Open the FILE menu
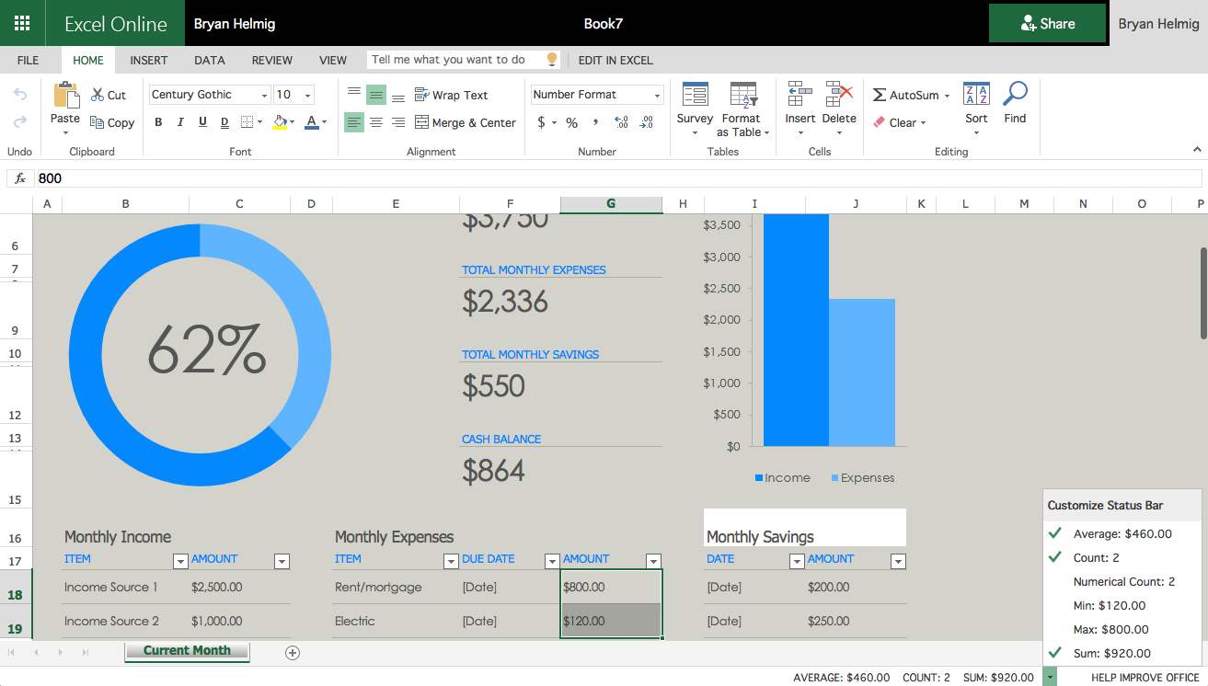The height and width of the screenshot is (686, 1208). point(28,60)
